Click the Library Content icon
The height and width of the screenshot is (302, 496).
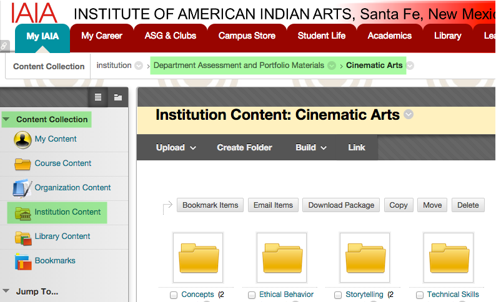22,236
